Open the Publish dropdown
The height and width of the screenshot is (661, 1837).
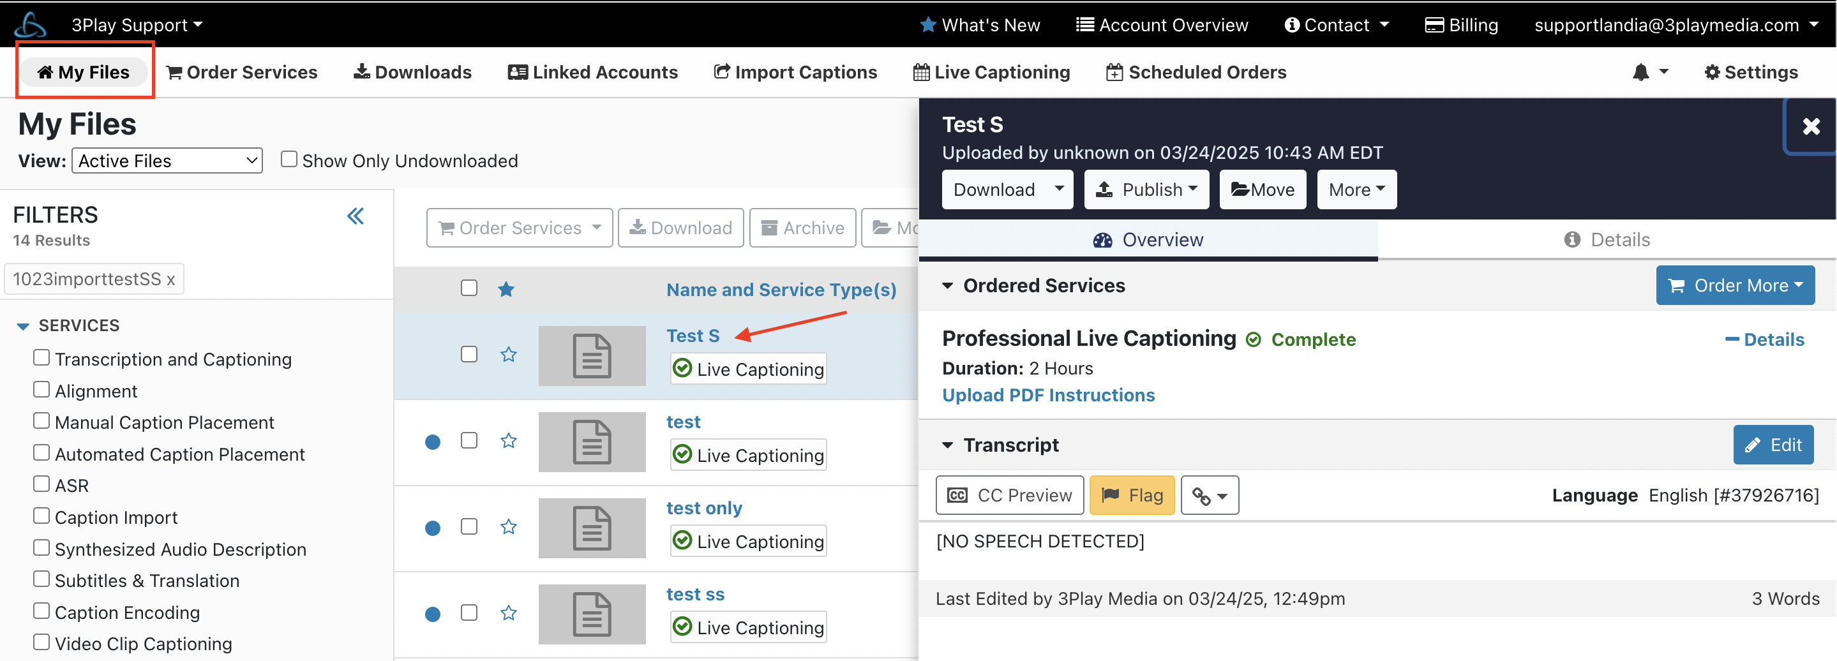coord(1147,189)
